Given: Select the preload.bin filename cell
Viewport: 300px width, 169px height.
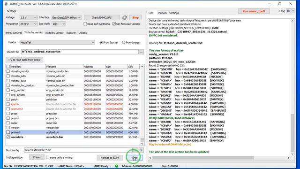Looking at the screenshot, I should click(x=52, y=132).
